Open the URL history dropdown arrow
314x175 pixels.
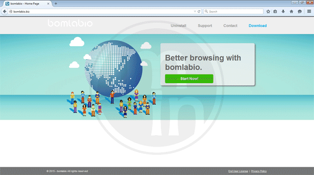click(195, 12)
